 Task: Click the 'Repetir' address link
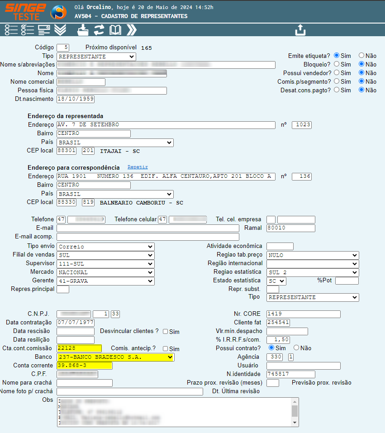pyautogui.click(x=138, y=167)
